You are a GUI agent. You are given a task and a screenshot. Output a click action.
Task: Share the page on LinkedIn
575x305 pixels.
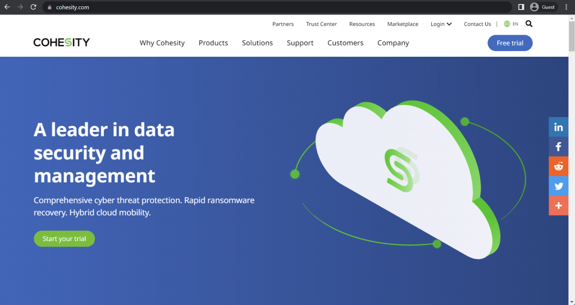coord(559,127)
